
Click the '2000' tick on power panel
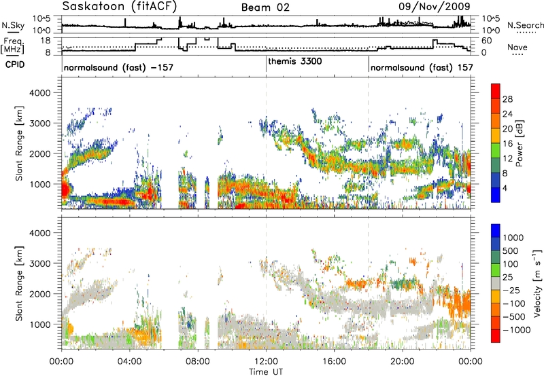tap(39, 153)
